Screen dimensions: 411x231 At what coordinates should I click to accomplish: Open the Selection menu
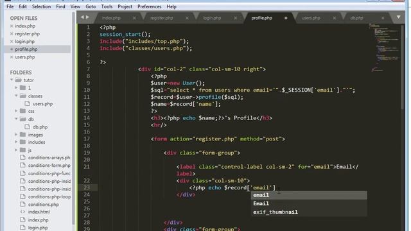coord(41,6)
